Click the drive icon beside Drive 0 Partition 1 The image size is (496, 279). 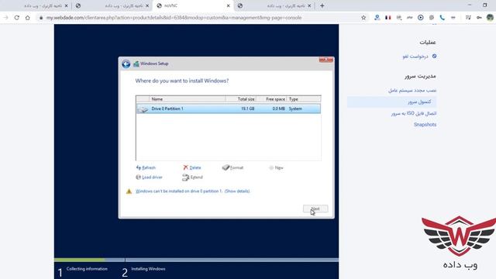pos(143,108)
